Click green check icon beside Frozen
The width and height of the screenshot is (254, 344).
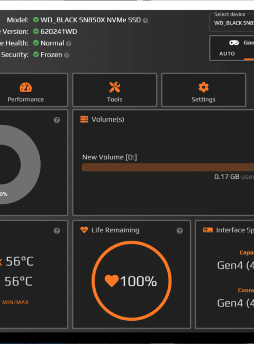[36, 54]
